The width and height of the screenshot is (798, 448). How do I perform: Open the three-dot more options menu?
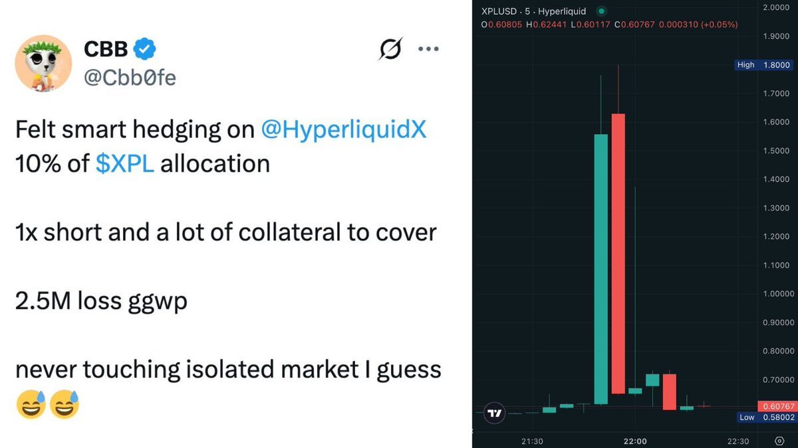(x=428, y=49)
